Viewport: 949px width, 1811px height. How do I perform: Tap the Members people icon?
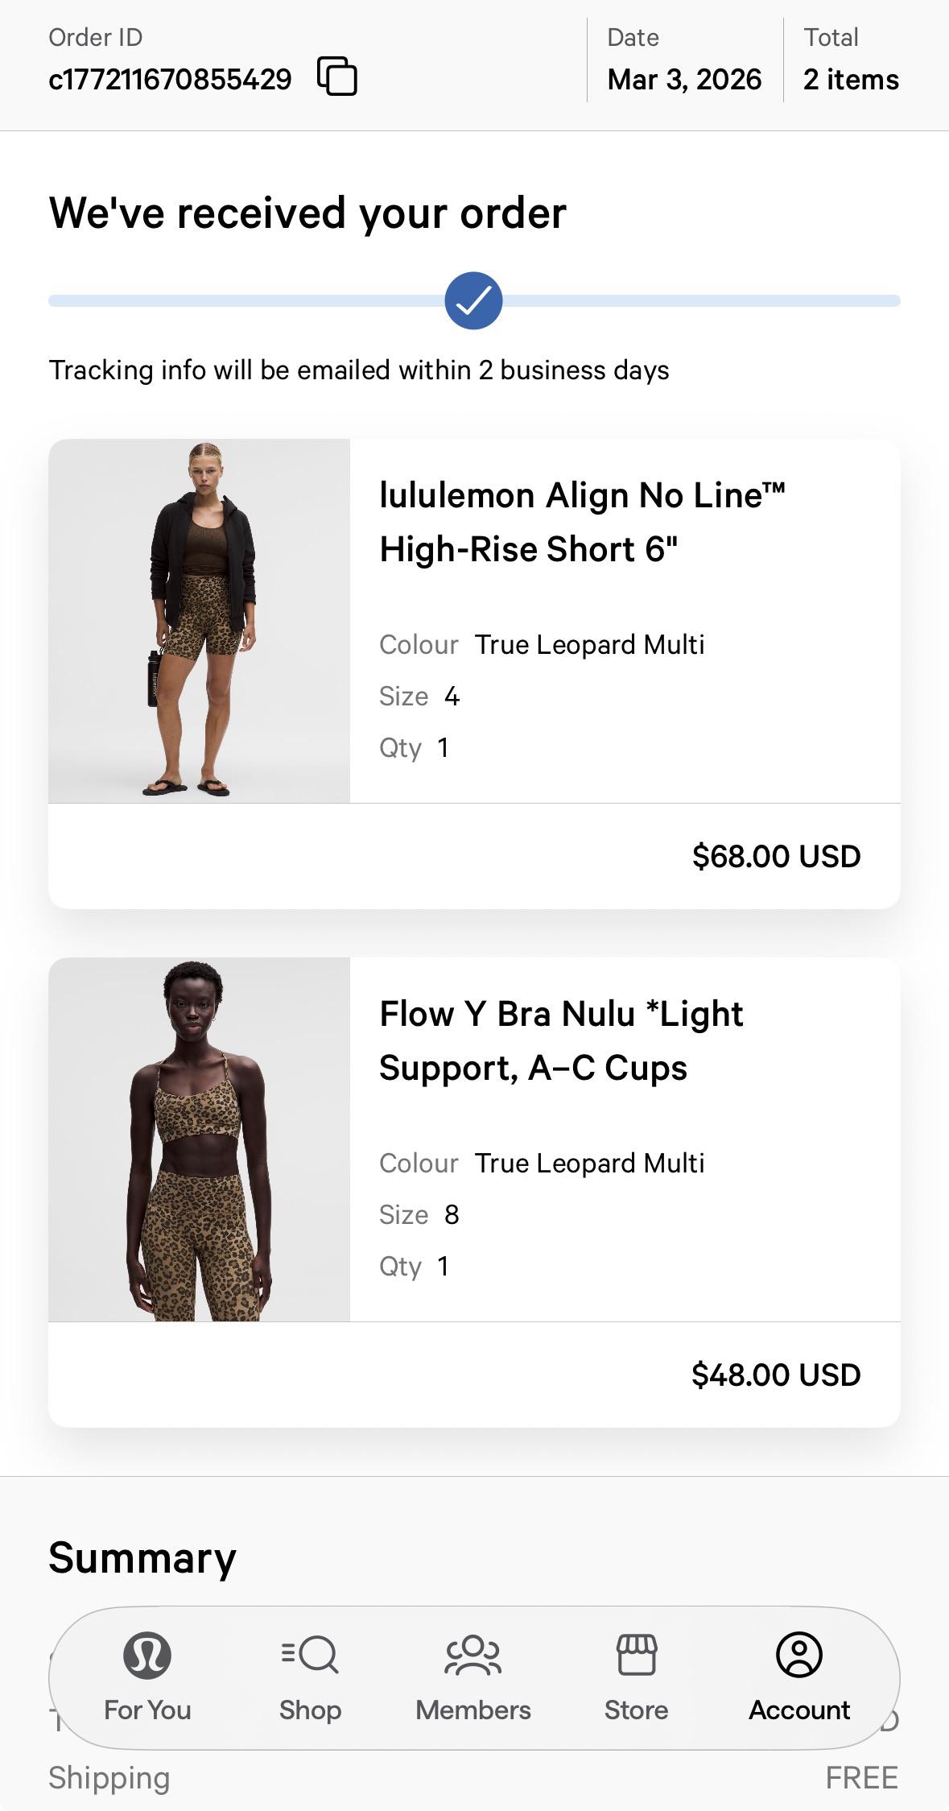coord(473,1655)
